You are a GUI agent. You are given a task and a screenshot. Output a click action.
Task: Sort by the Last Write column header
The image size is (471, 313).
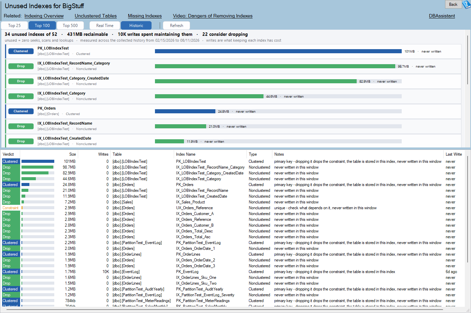[454, 154]
